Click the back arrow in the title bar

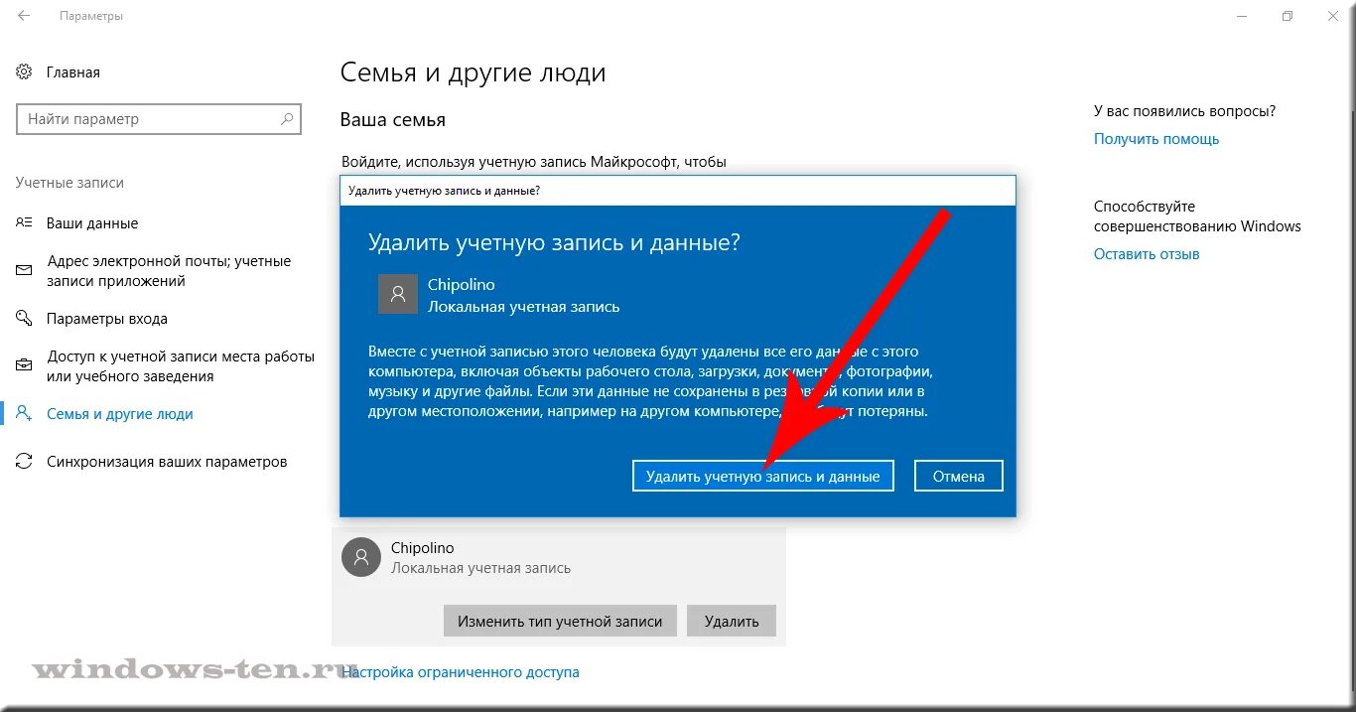click(24, 16)
